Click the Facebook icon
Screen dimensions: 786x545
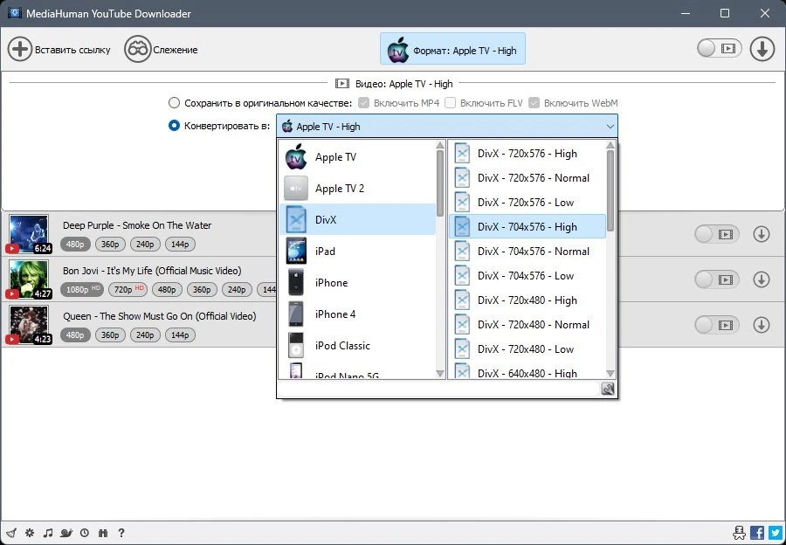(757, 533)
